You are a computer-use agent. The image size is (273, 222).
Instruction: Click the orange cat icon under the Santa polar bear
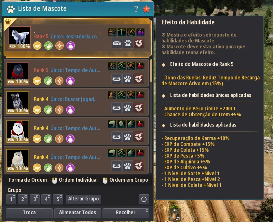click(37, 139)
